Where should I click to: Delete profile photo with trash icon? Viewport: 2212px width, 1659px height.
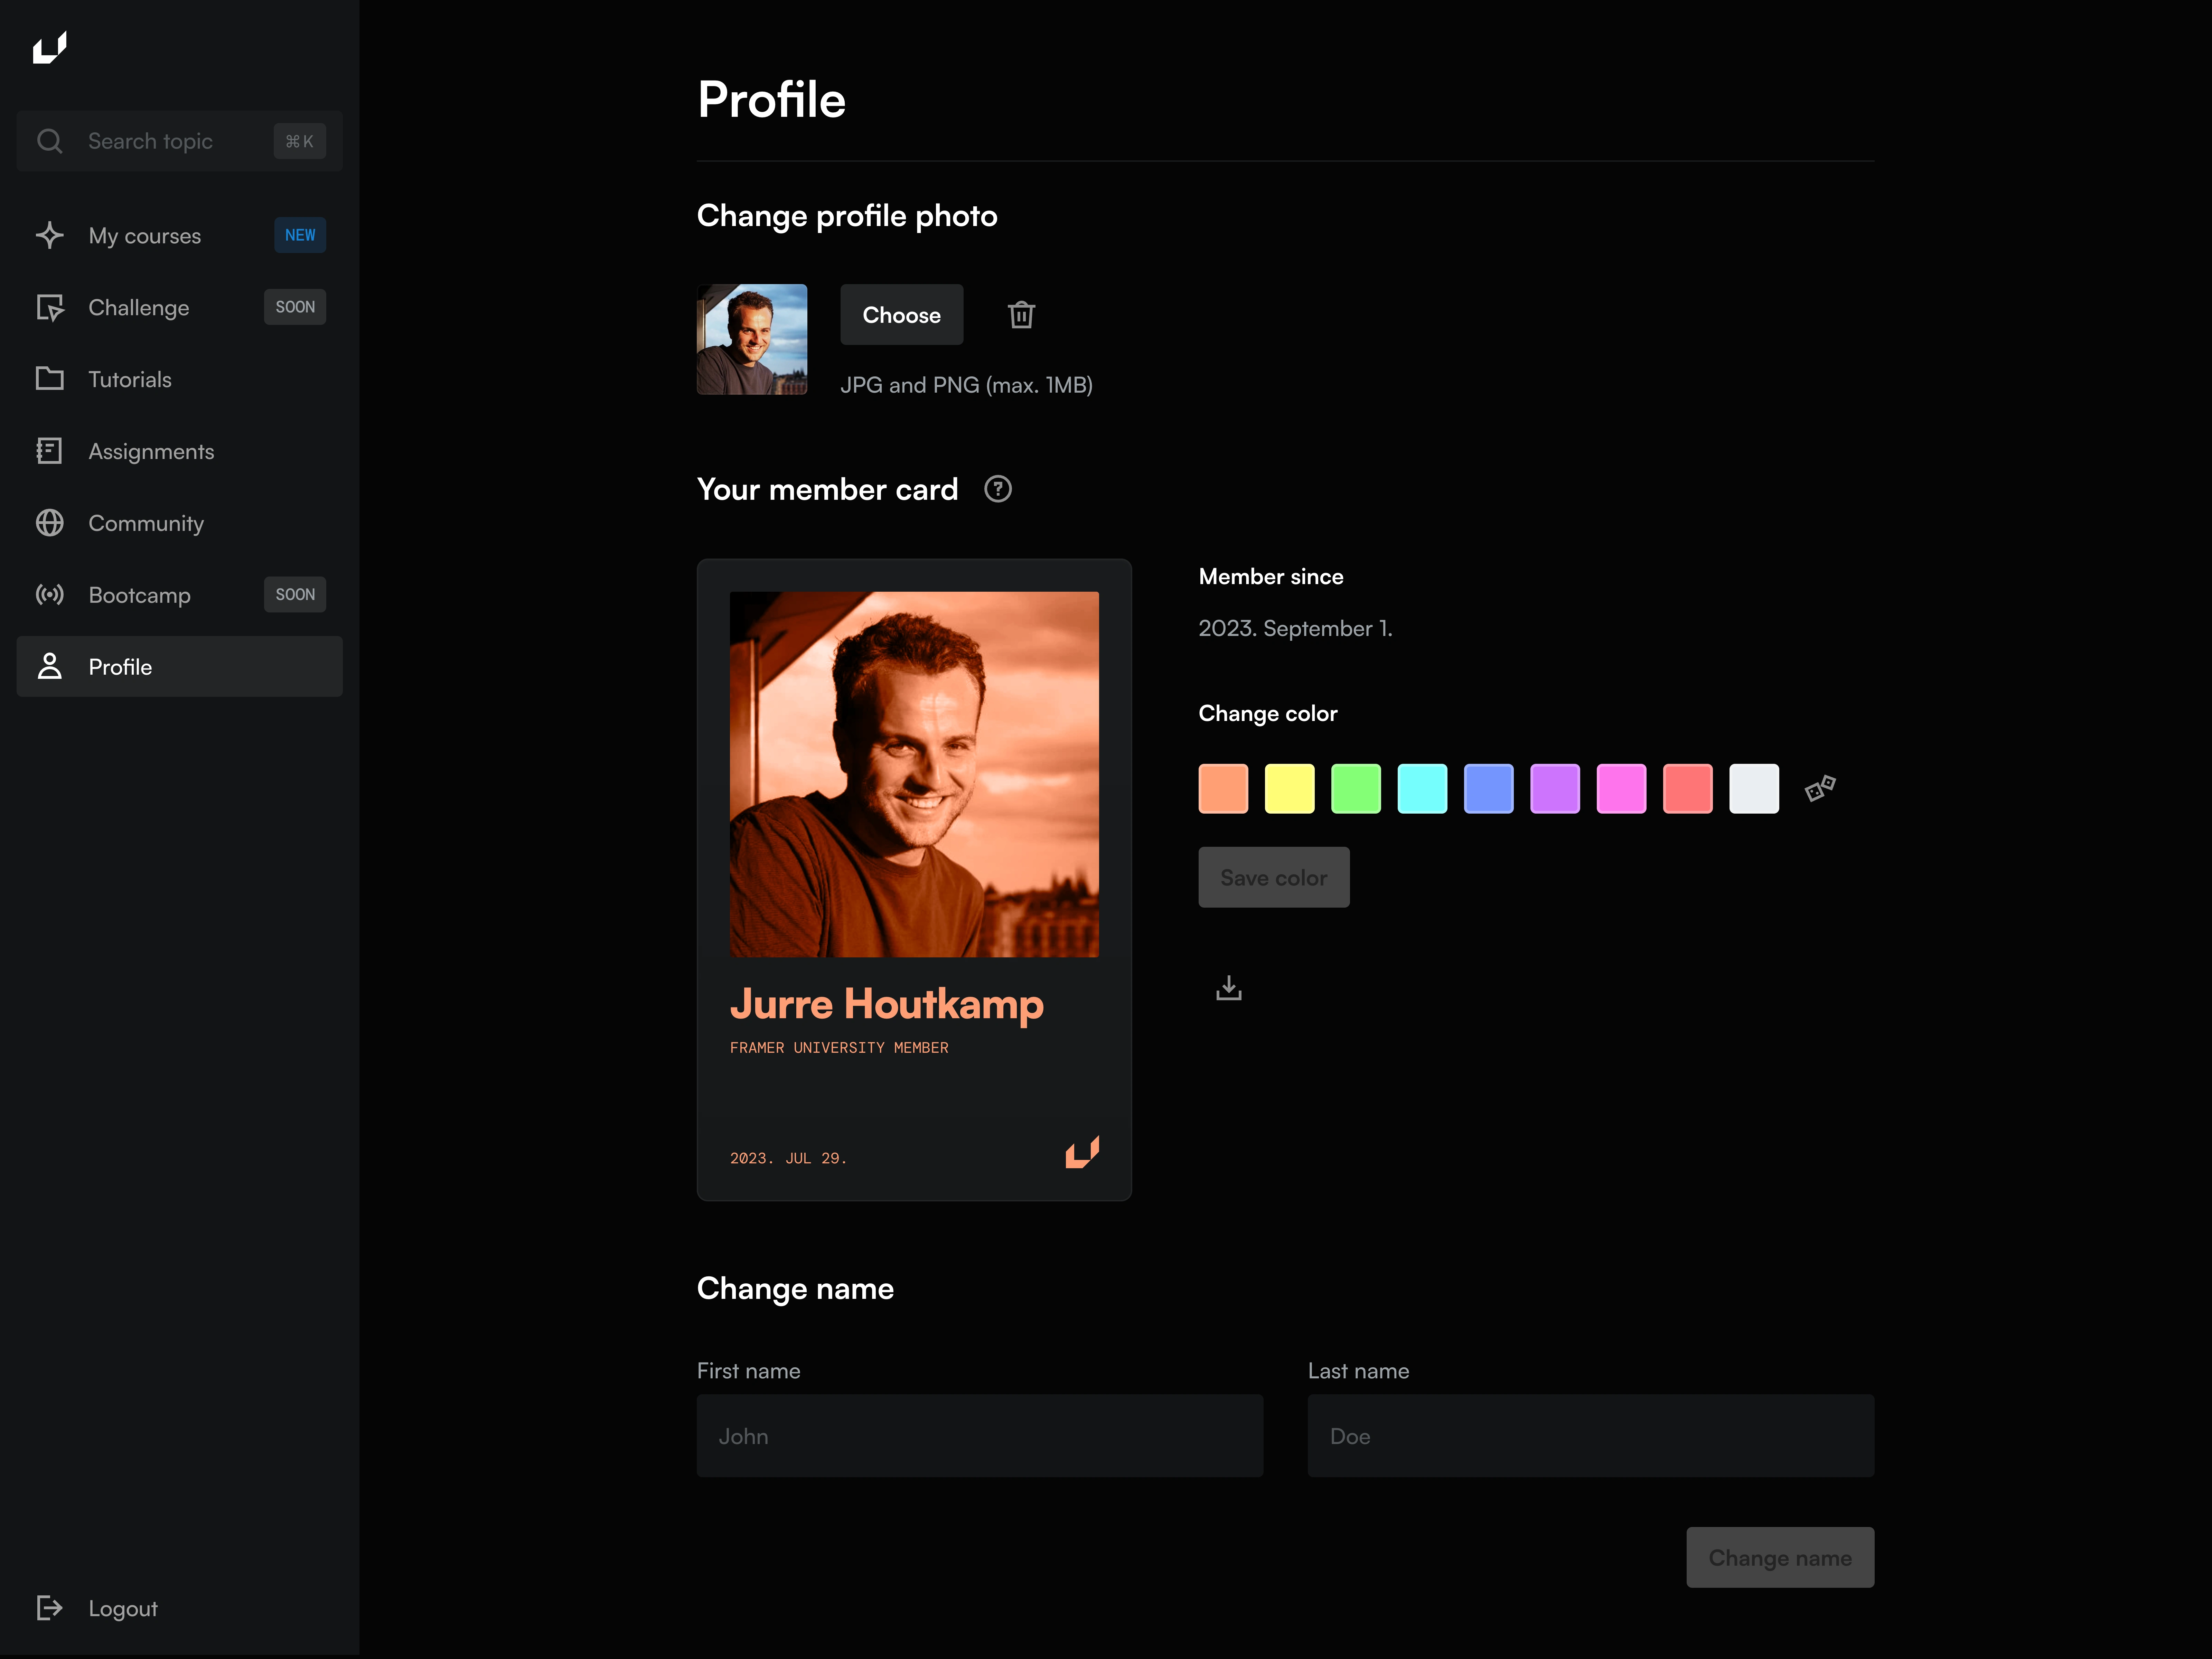[1021, 315]
